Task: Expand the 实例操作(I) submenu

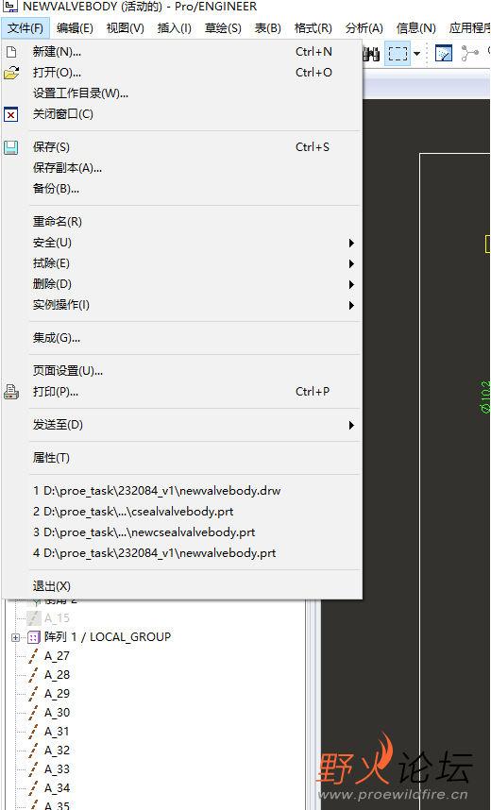Action: [x=351, y=305]
